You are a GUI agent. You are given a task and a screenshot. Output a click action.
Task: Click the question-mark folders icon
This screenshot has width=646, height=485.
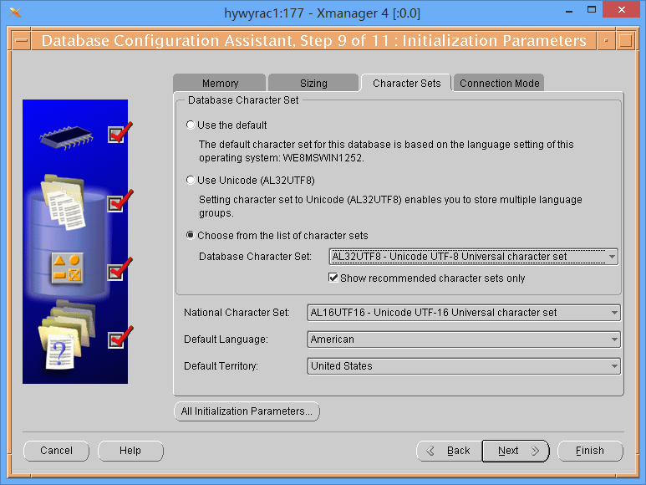coord(67,334)
